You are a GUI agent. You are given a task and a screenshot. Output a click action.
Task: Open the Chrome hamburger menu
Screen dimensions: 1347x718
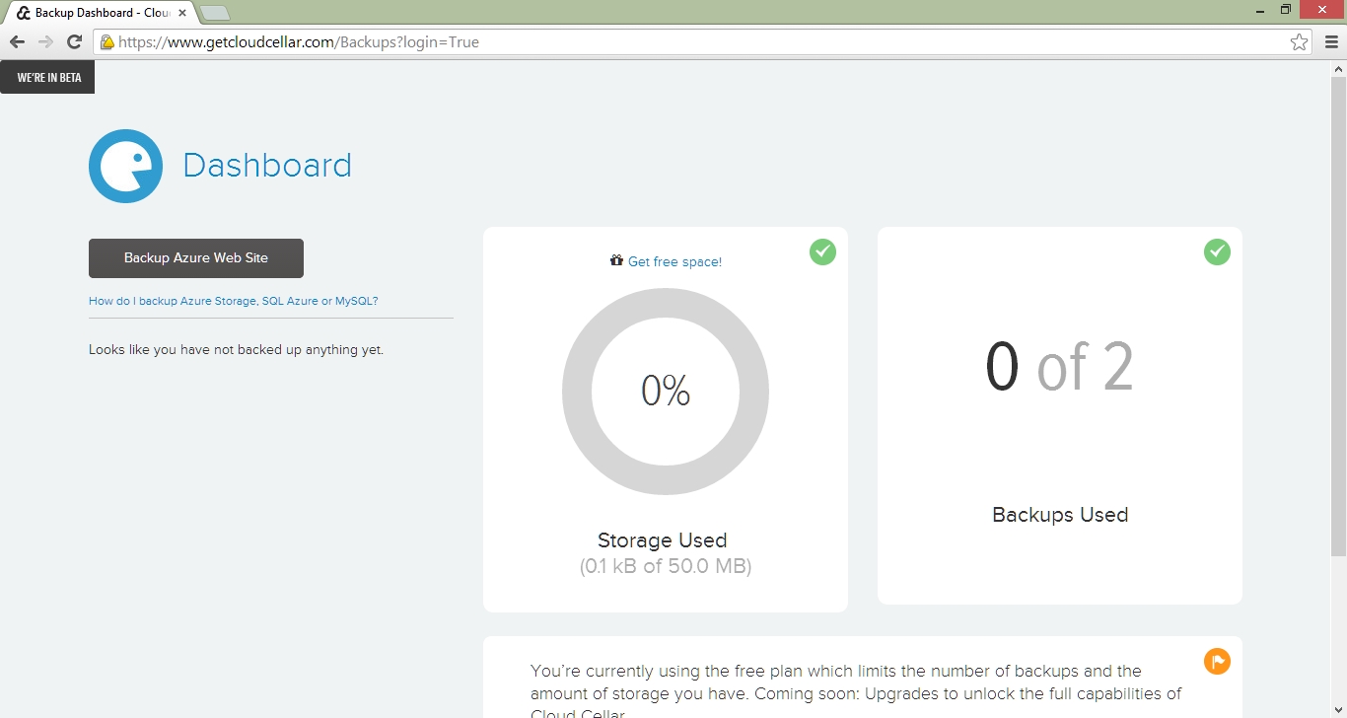click(1331, 42)
